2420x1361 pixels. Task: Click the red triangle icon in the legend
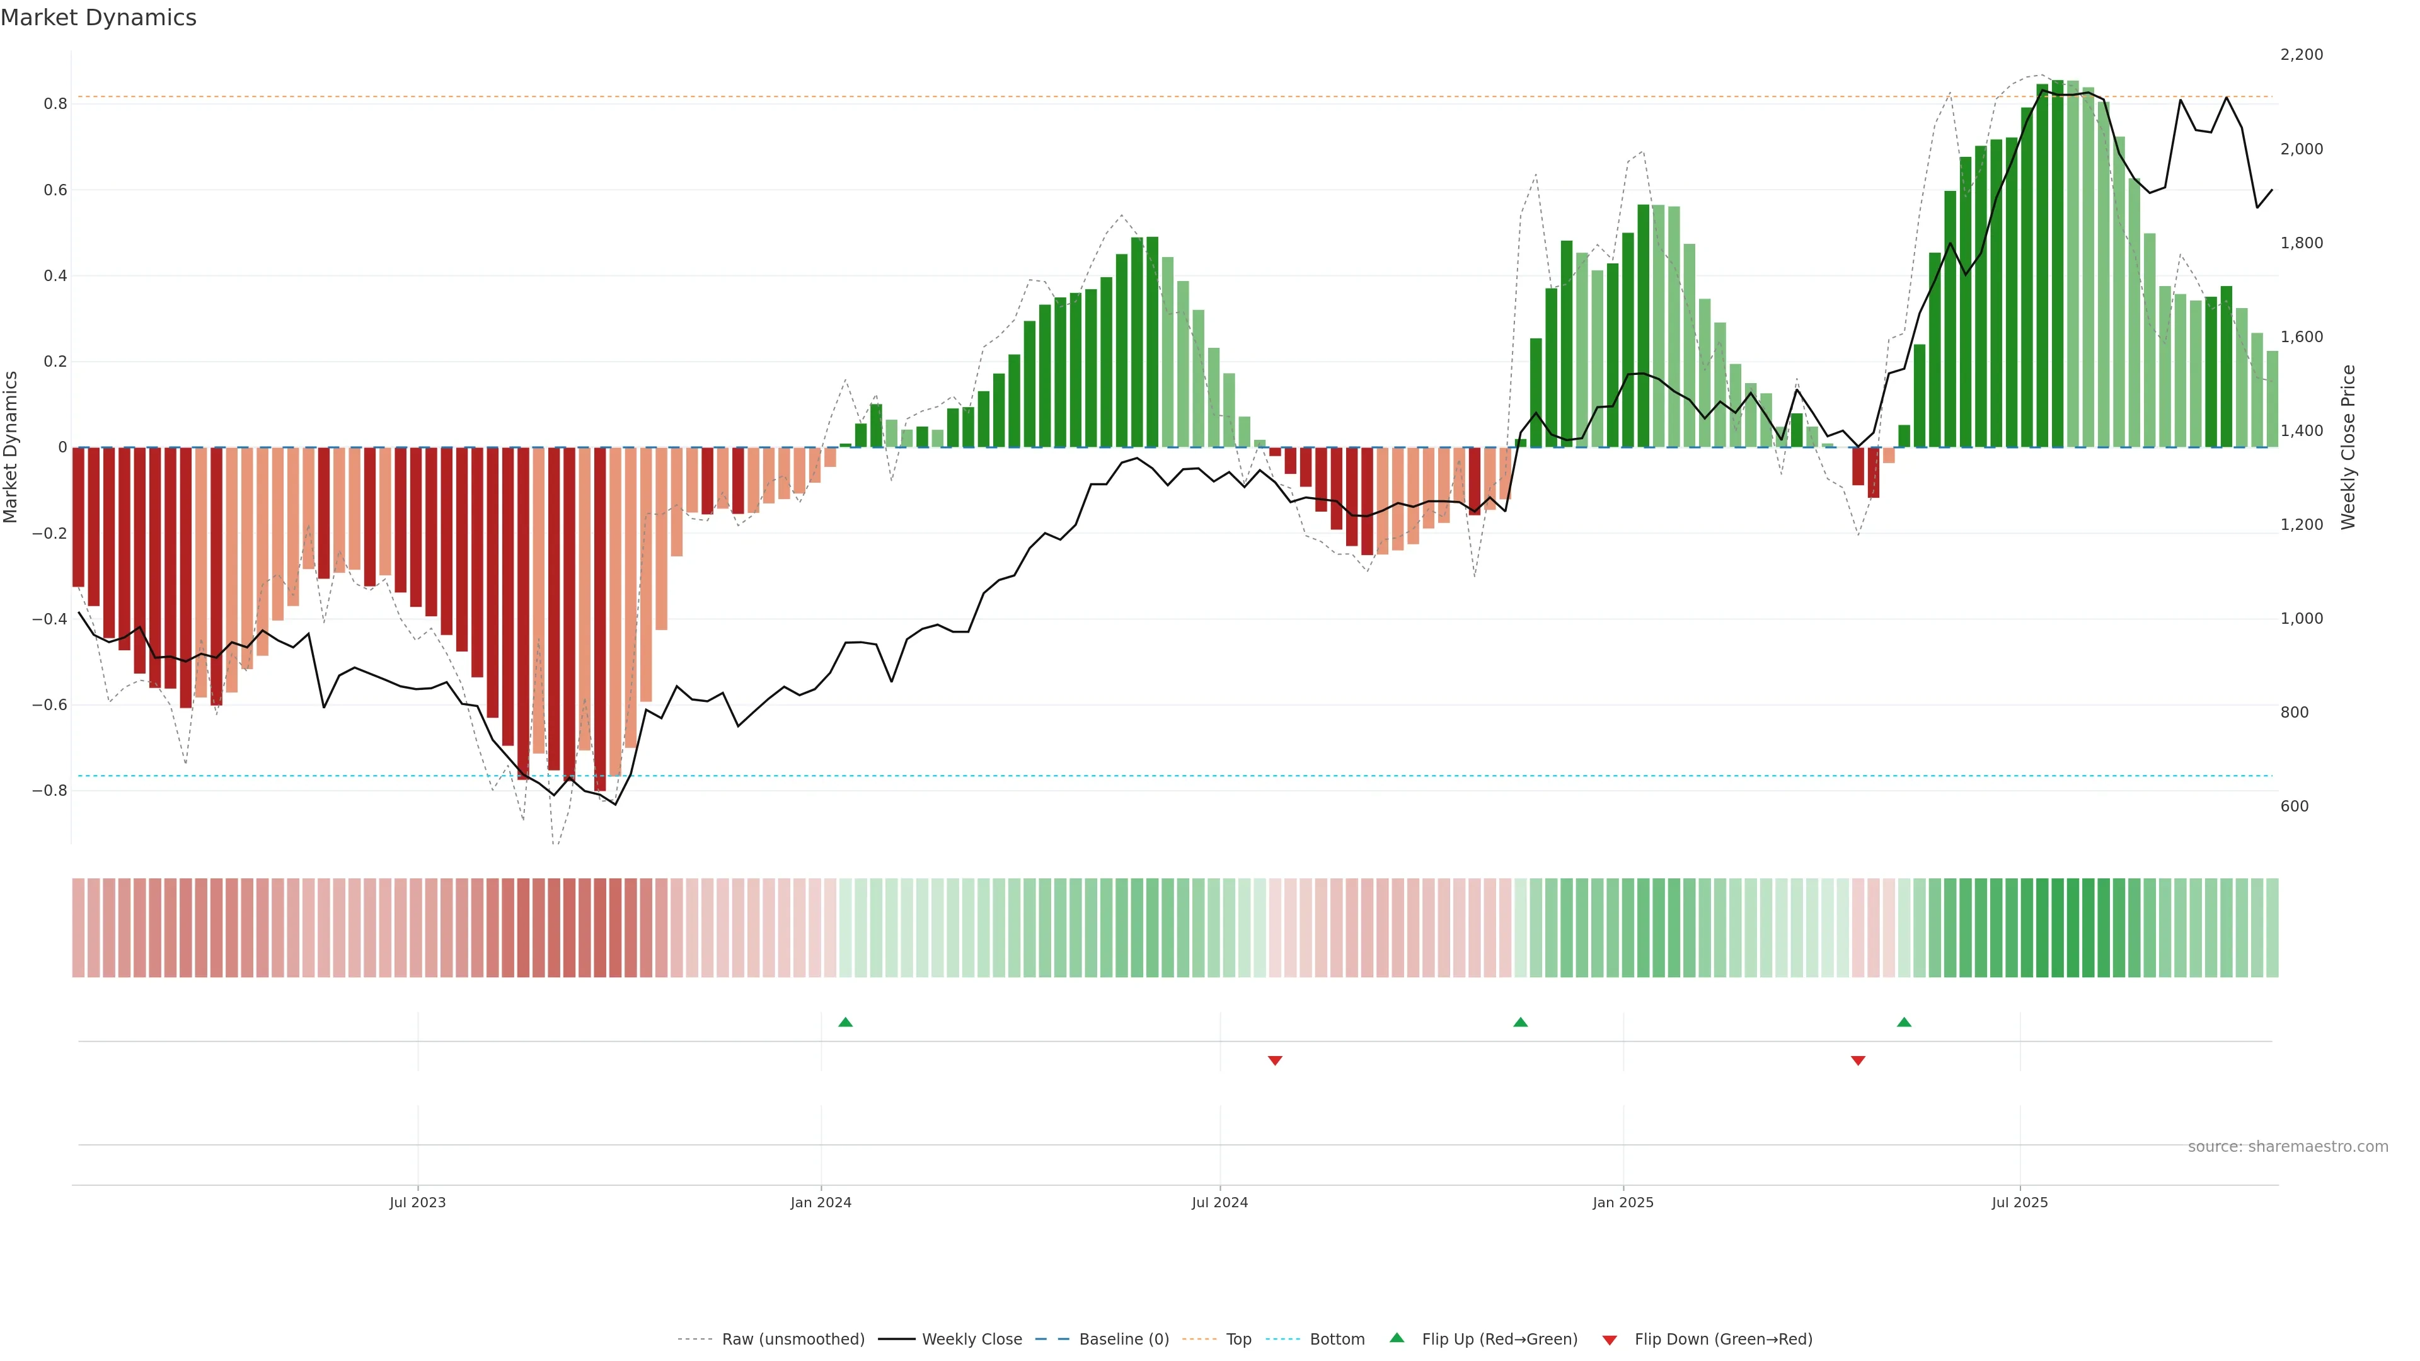[x=1610, y=1340]
